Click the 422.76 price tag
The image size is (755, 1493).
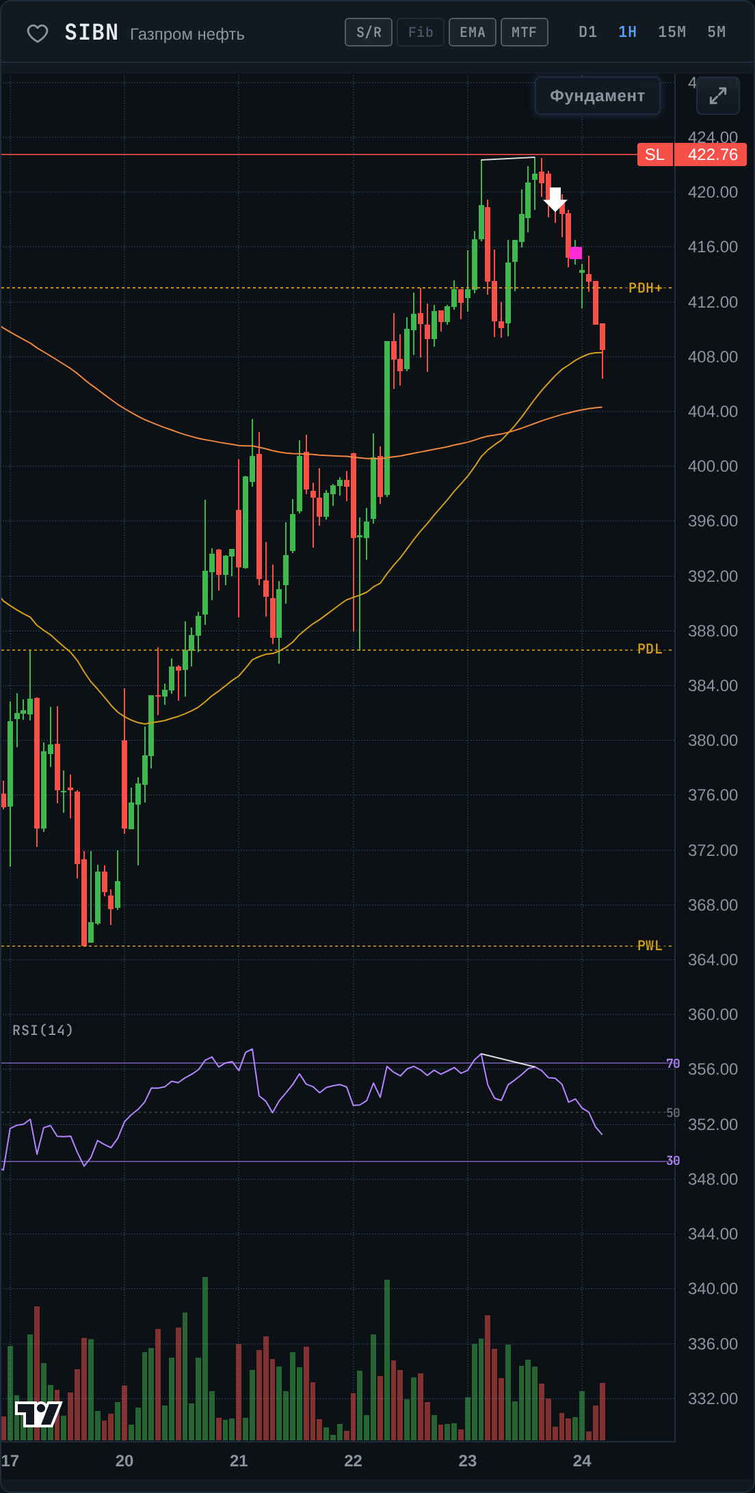click(711, 154)
